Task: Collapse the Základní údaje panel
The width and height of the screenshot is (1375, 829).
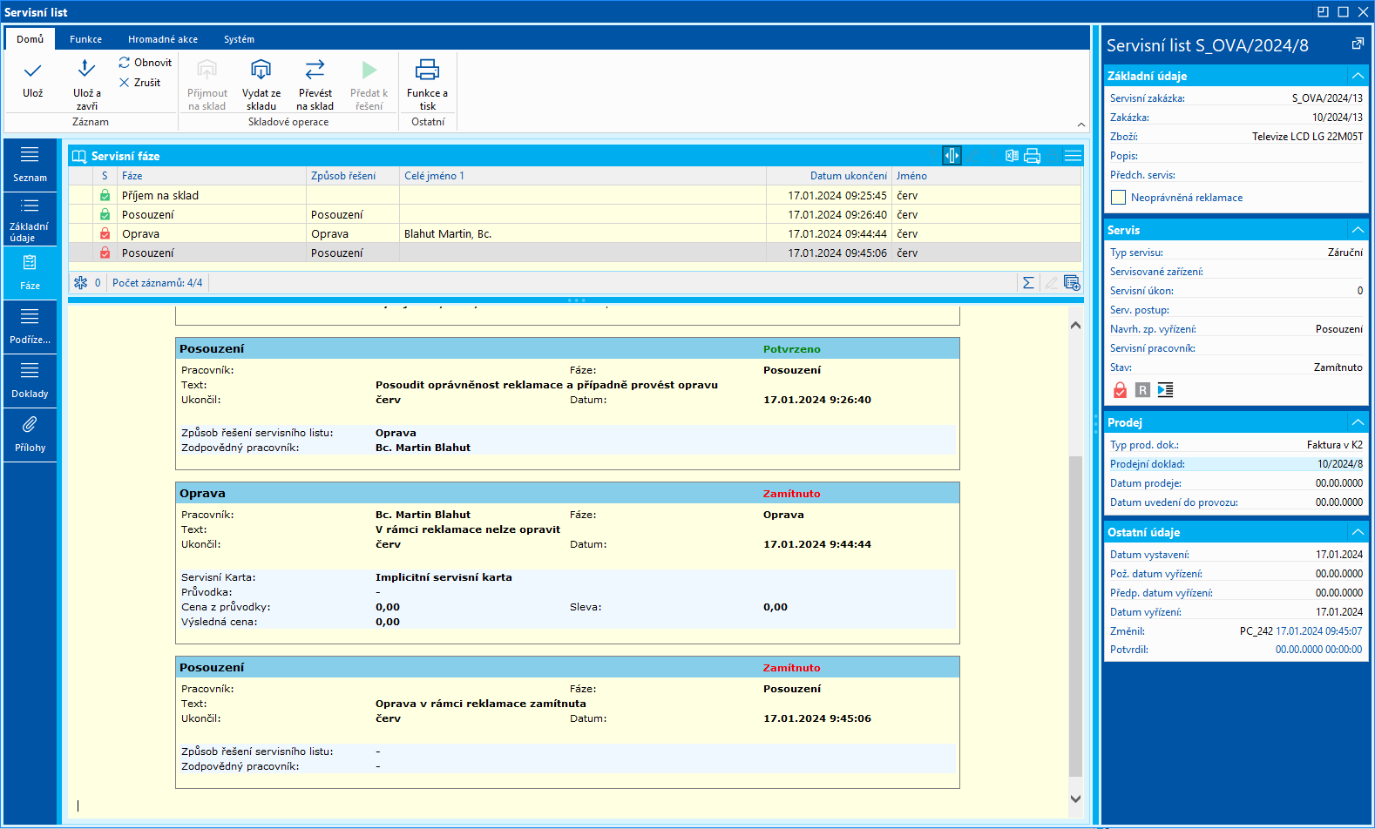Action: tap(1357, 76)
